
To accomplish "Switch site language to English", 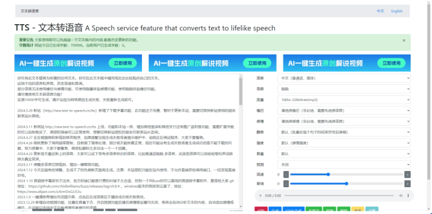I will coord(397,11).
